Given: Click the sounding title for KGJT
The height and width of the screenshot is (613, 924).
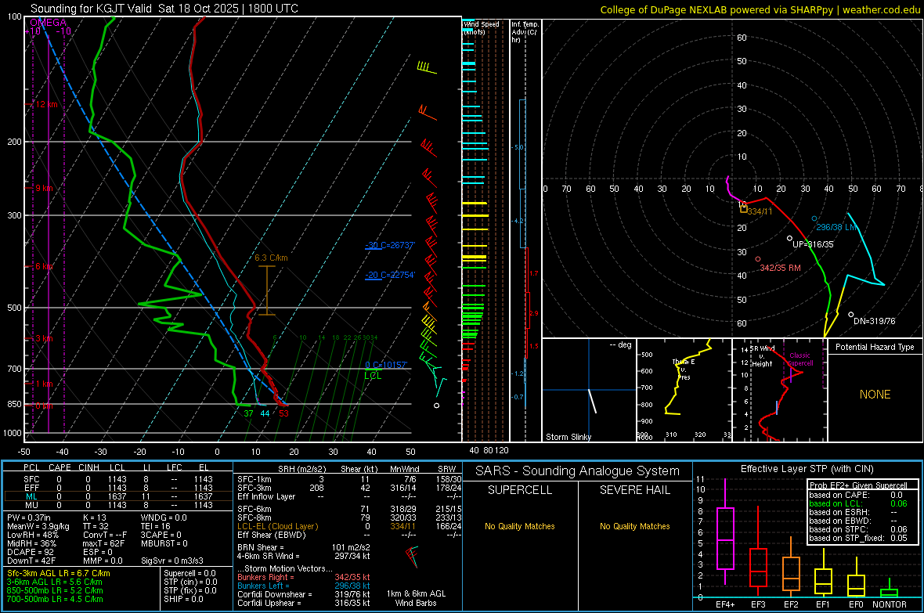Looking at the screenshot, I should 164,9.
